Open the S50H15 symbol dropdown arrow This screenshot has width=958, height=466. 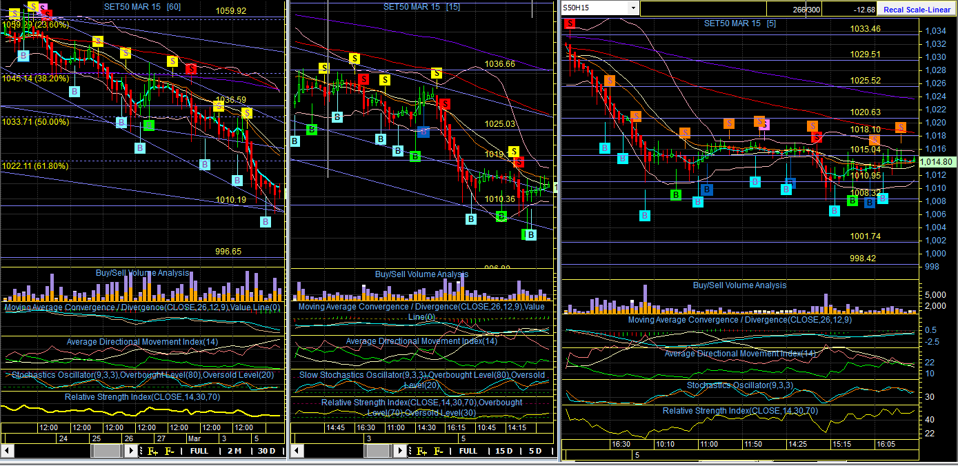tap(633, 8)
